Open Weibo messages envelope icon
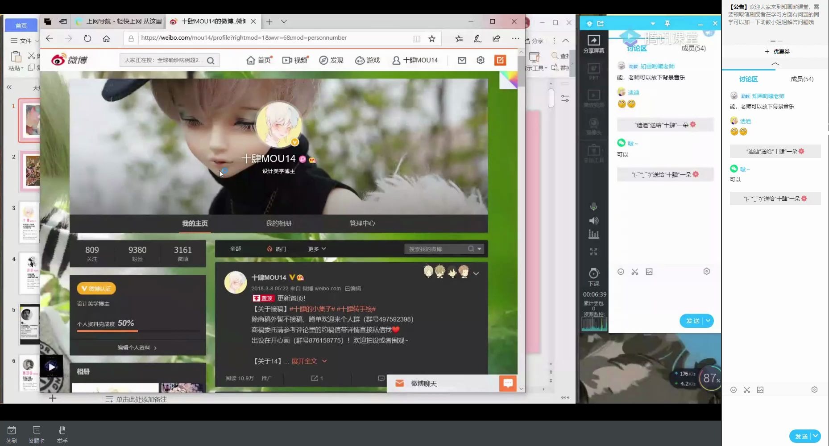 click(x=462, y=60)
